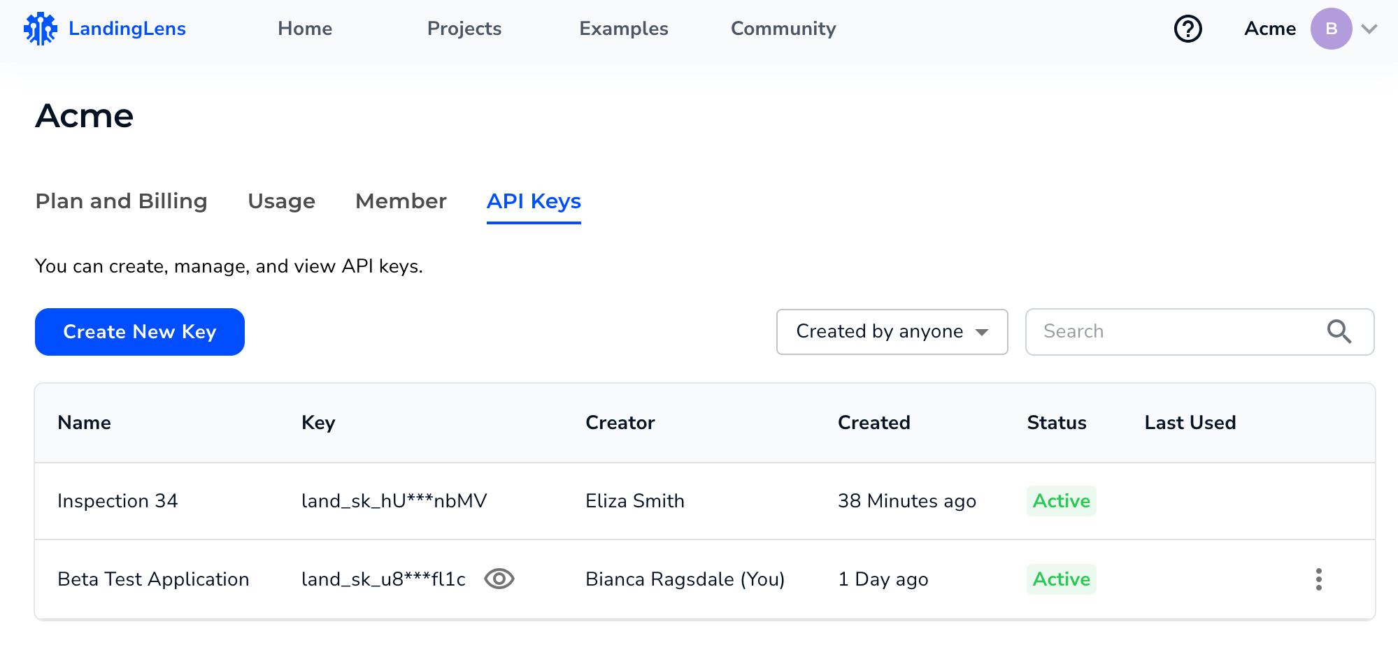
Task: Click the LandingLens brand name link
Action: click(x=127, y=29)
